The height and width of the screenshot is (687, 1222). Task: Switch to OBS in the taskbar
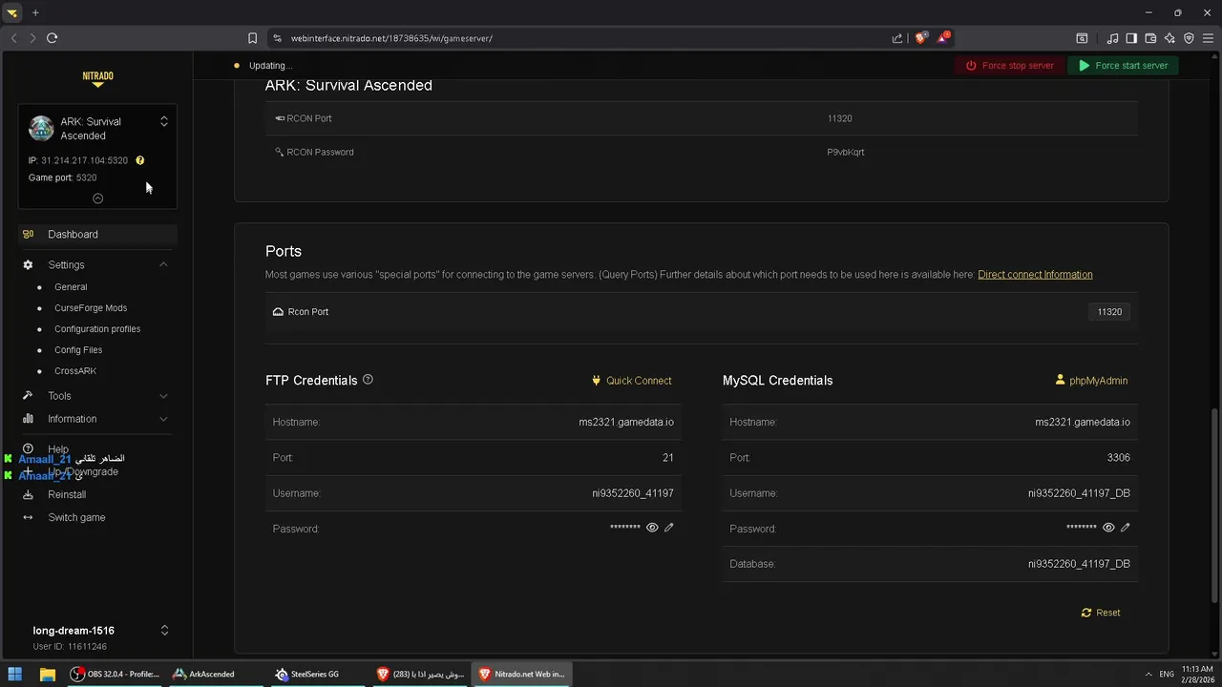(115, 674)
